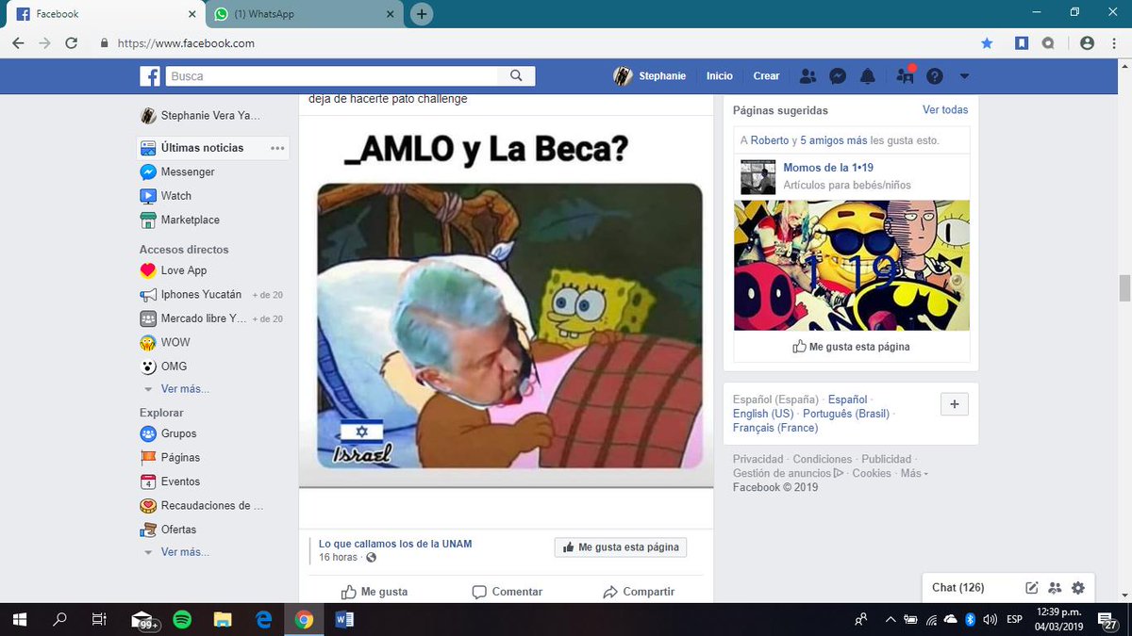This screenshot has width=1132, height=636.
Task: Open the Momos de la 1•19 page link
Action: (x=828, y=168)
